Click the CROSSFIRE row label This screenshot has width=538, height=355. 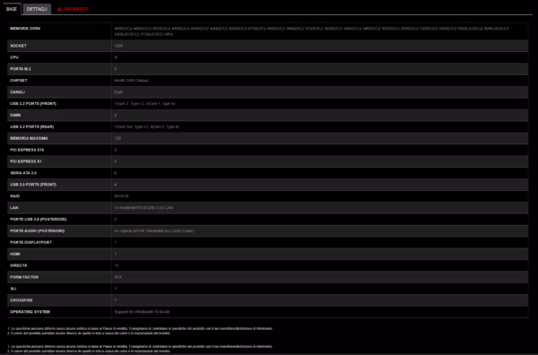click(22, 300)
